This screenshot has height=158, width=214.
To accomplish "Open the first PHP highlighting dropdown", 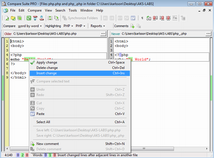I will (68, 26).
